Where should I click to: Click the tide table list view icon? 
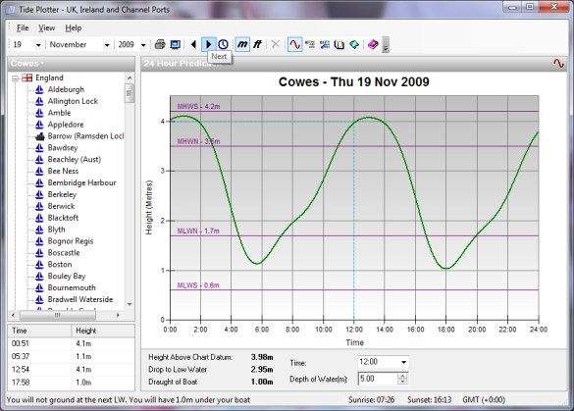(310, 45)
